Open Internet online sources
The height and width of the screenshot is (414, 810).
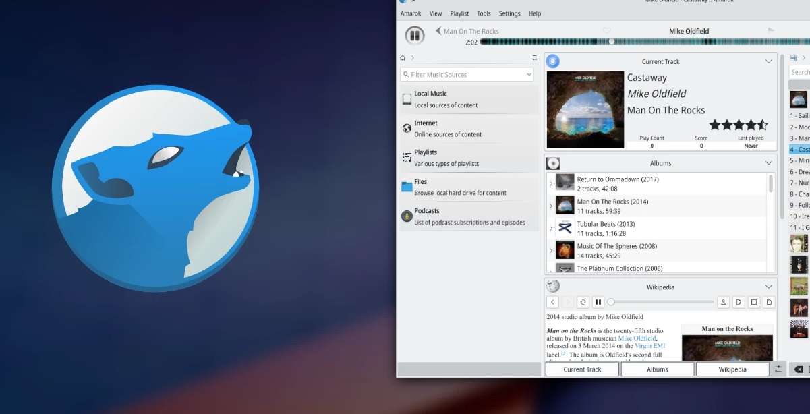[x=469, y=129]
